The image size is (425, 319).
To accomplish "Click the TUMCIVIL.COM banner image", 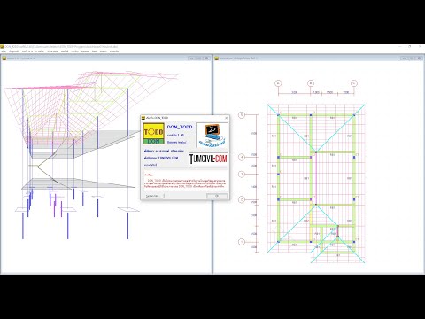I will (208, 159).
